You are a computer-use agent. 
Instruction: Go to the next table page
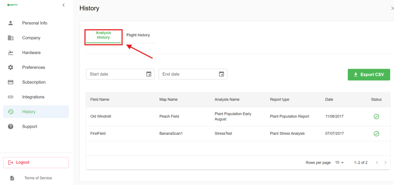click(386, 162)
